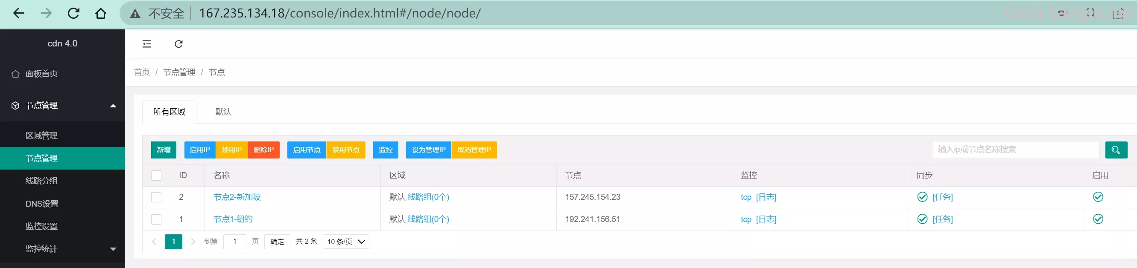Click sync status check icon for 节点2-新加坡
Viewport: 1137px width, 268px height.
click(x=922, y=197)
